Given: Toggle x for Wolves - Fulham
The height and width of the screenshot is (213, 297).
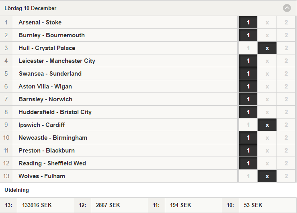Looking at the screenshot, I should [267, 176].
